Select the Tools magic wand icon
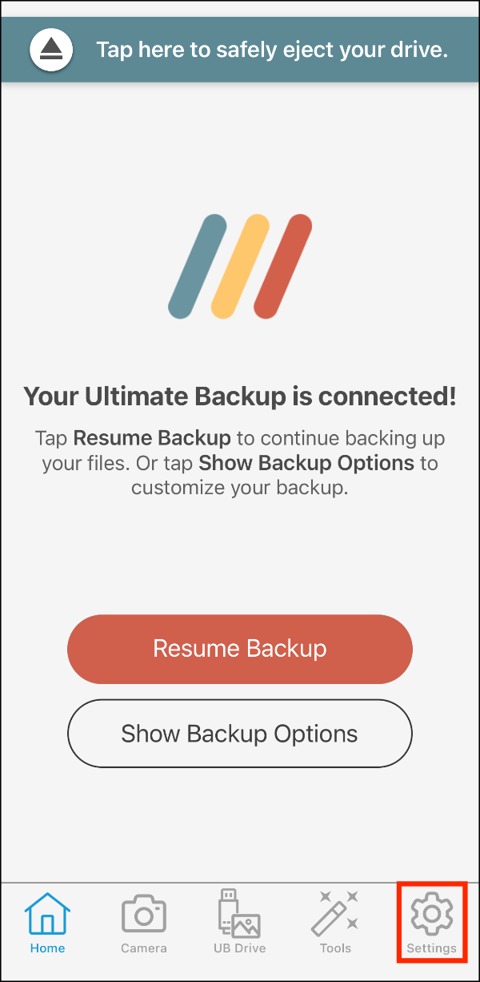Image resolution: width=480 pixels, height=982 pixels. click(x=335, y=914)
